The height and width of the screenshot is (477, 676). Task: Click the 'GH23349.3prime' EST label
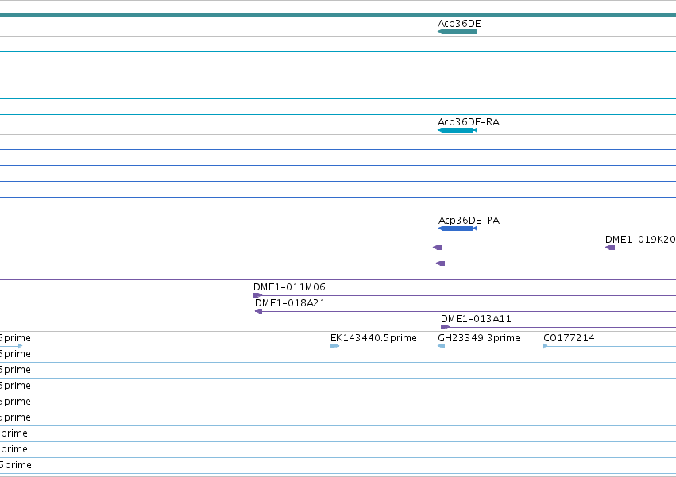tap(479, 338)
